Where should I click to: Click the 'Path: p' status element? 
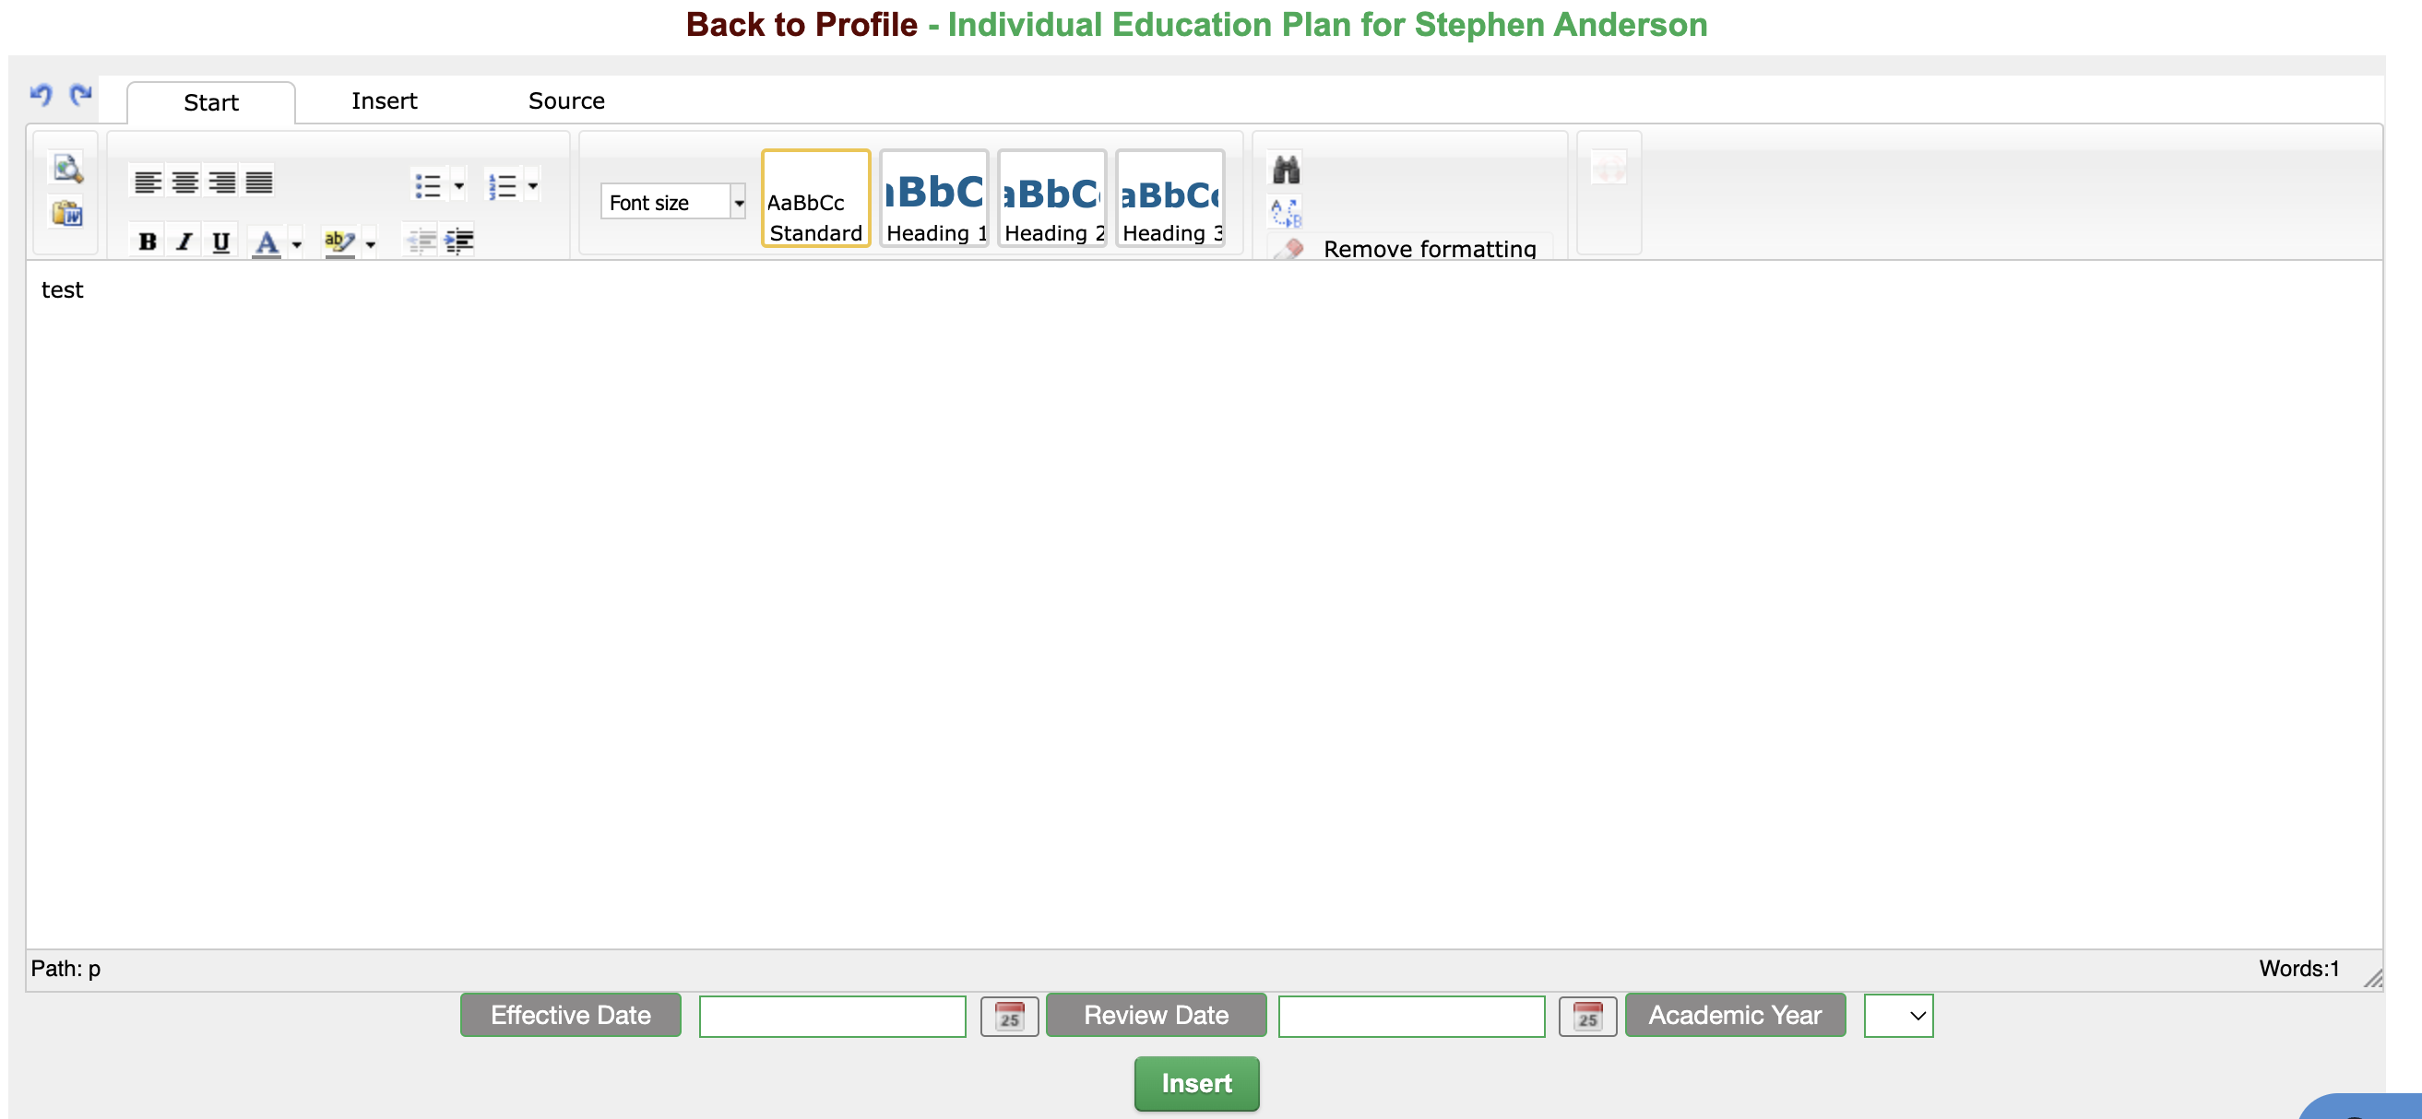(x=65, y=969)
